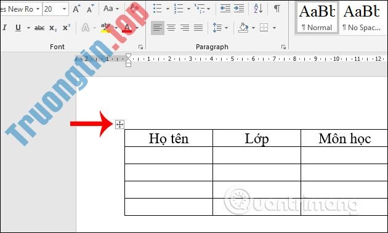Click the Borders icon
The width and height of the screenshot is (388, 233).
tap(264, 28)
